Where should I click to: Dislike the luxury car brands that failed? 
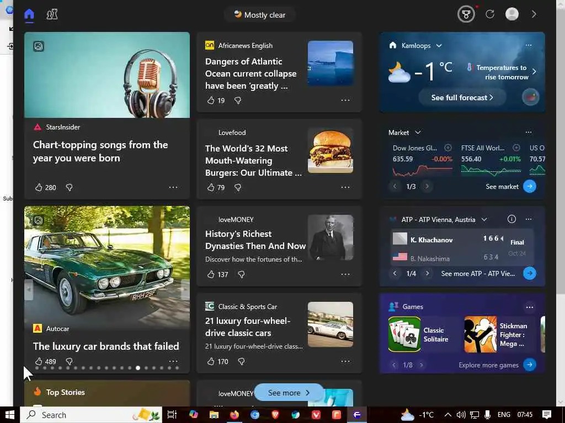pyautogui.click(x=69, y=361)
